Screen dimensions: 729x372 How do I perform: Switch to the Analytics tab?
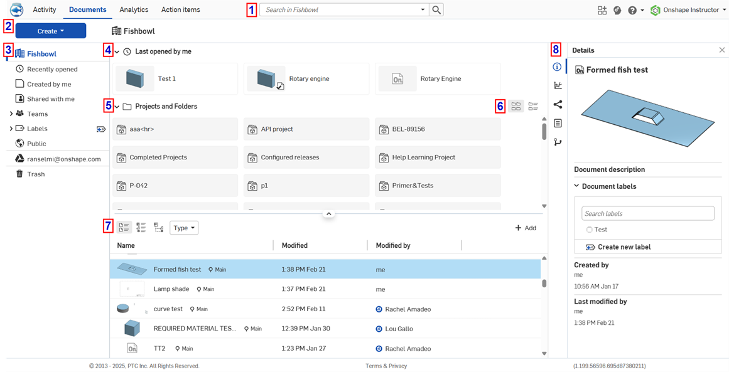coord(134,9)
